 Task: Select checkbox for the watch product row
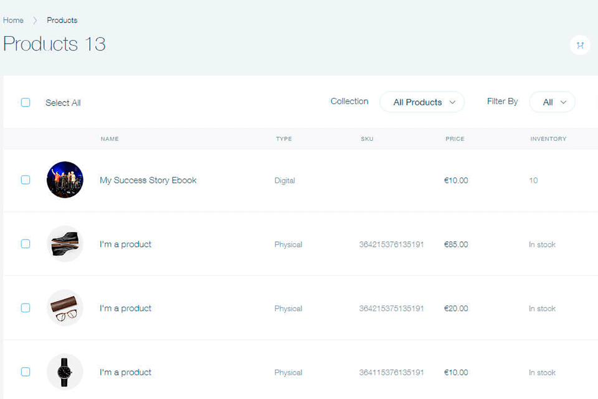(x=26, y=372)
